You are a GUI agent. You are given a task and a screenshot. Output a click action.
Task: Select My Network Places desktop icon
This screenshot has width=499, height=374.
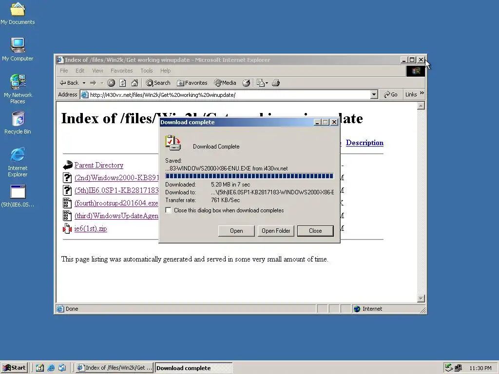[x=18, y=89]
